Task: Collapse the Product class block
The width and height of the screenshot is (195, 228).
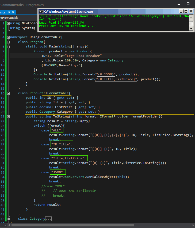Action: (x=8, y=93)
